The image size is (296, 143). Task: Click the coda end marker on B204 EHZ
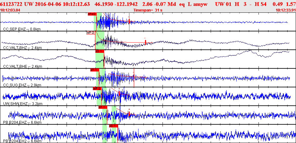click(x=129, y=114)
